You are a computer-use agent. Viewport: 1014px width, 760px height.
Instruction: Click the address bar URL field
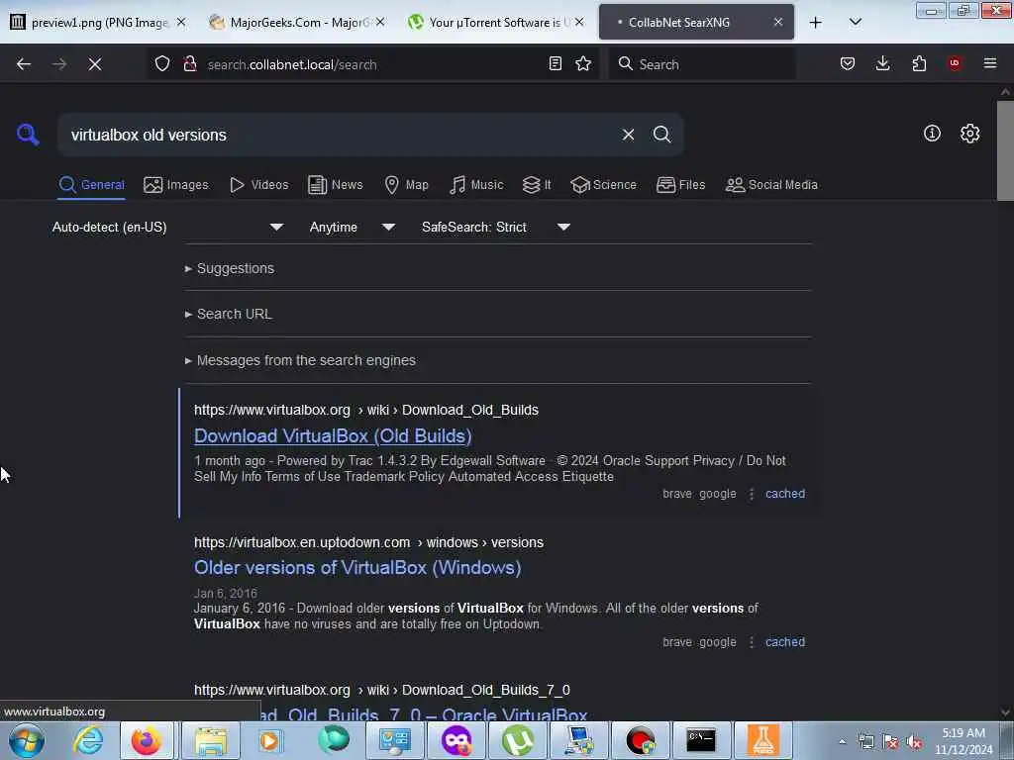pos(372,64)
